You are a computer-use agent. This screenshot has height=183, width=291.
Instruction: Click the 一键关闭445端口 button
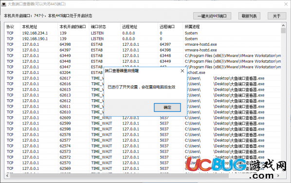pos(212,16)
